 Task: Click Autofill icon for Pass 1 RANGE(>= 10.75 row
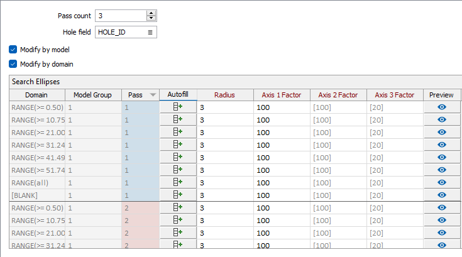178,119
